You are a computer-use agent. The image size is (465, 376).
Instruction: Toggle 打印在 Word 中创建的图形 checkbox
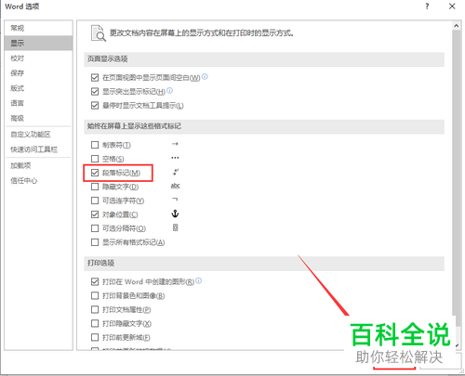pyautogui.click(x=95, y=281)
